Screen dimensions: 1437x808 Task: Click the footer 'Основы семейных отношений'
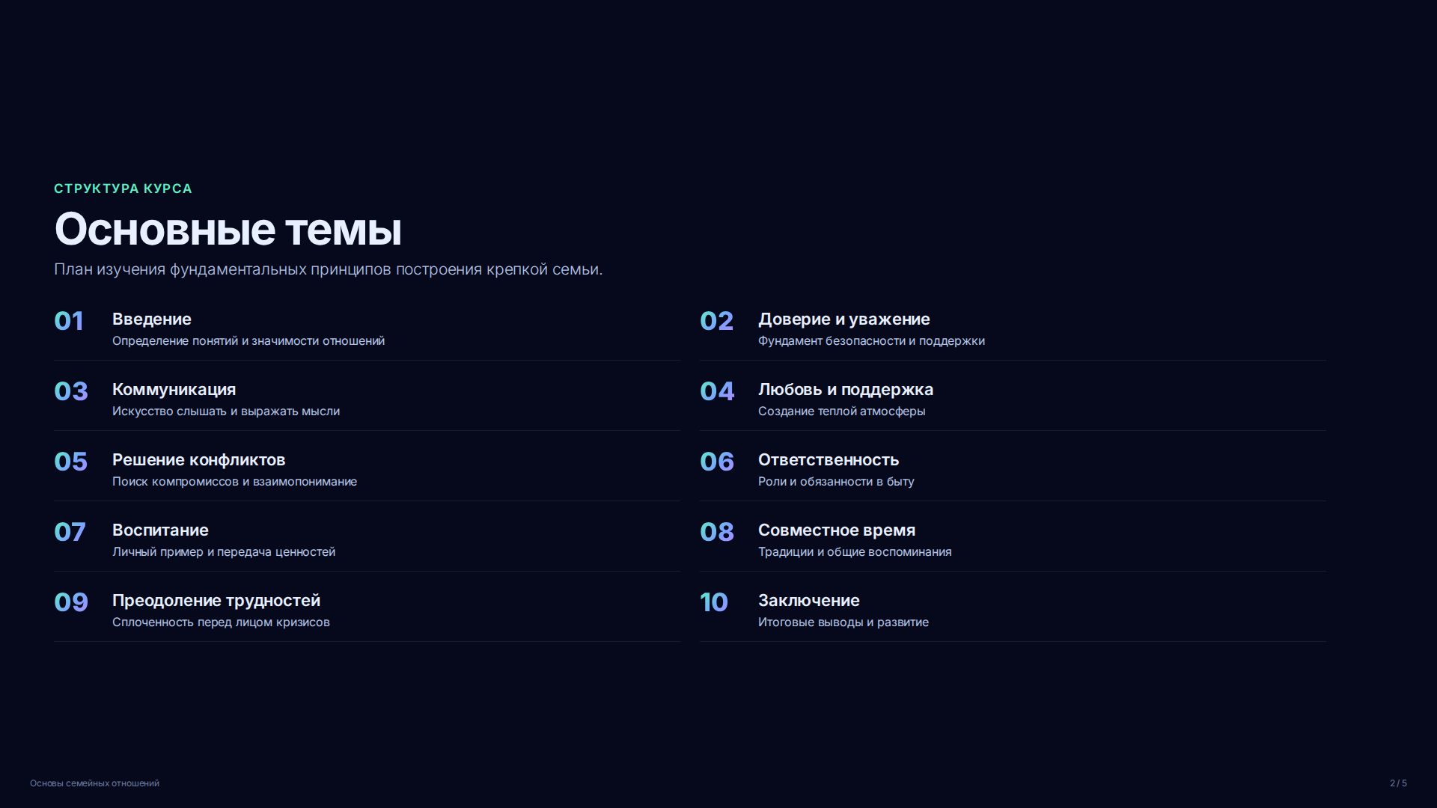pyautogui.click(x=94, y=783)
